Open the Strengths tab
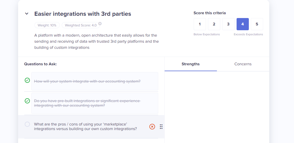 point(190,64)
